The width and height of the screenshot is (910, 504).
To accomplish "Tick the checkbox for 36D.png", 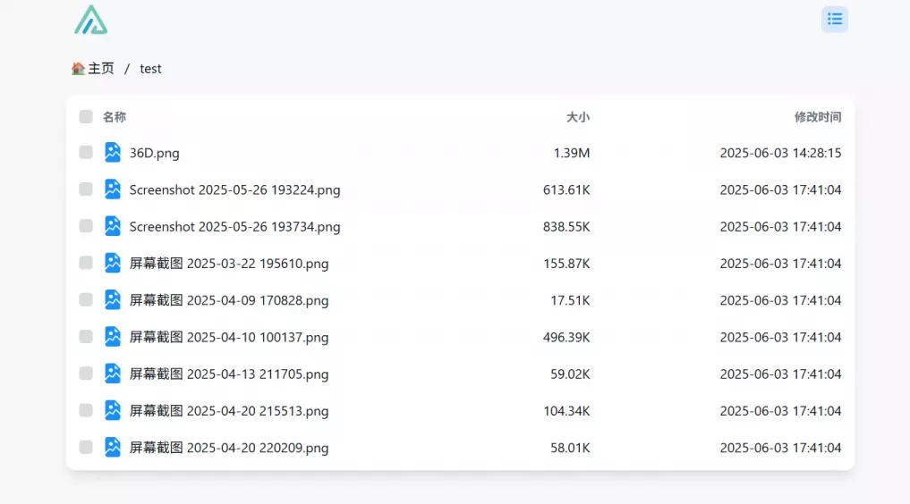I will coord(86,152).
